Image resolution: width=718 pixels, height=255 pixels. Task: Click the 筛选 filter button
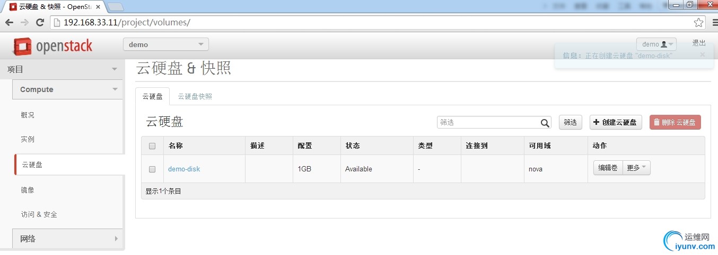point(570,122)
